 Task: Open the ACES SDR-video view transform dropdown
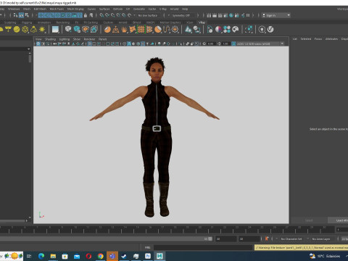pyautogui.click(x=260, y=43)
